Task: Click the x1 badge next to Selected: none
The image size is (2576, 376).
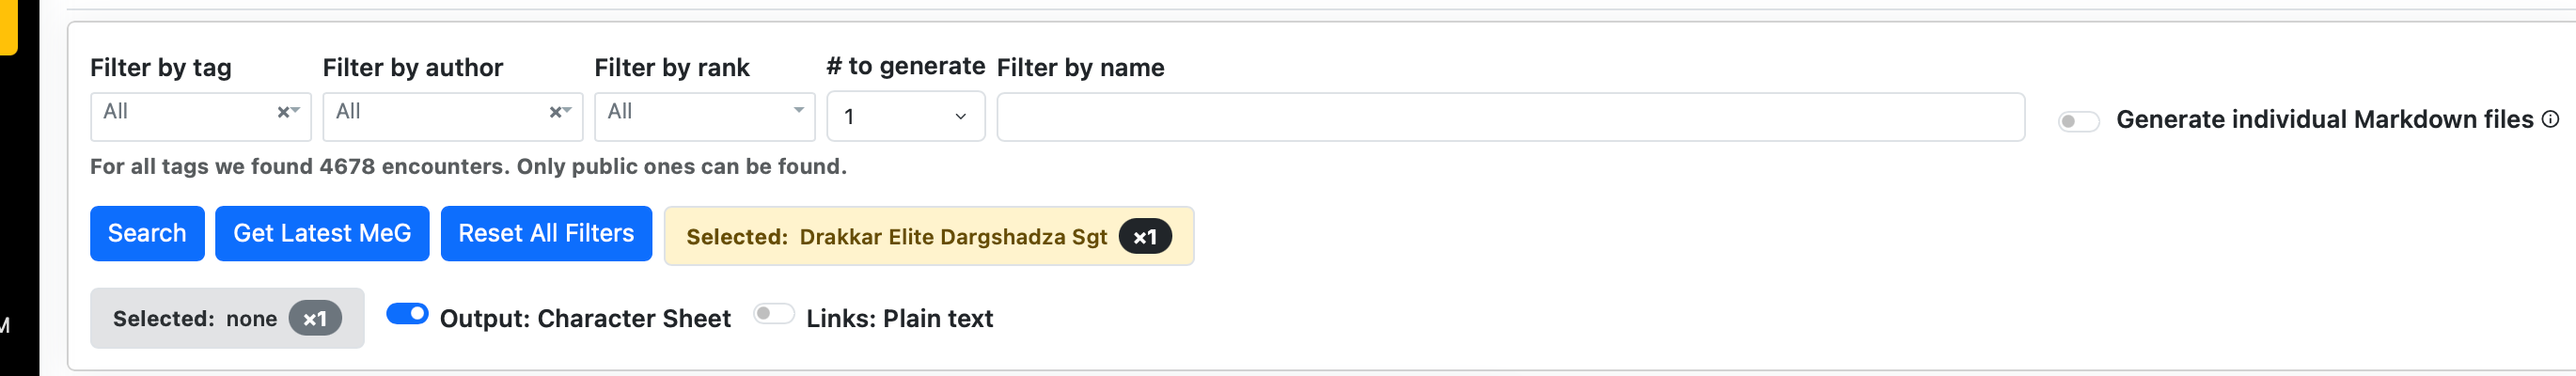Action: (315, 319)
